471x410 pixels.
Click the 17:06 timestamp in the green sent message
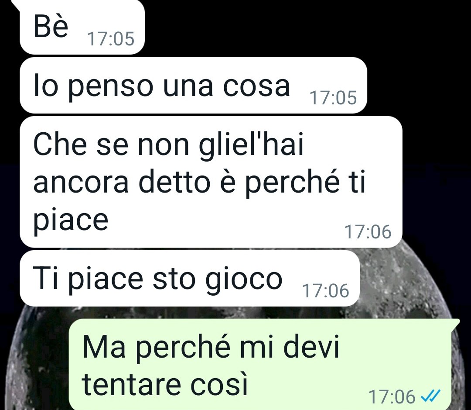(392, 396)
